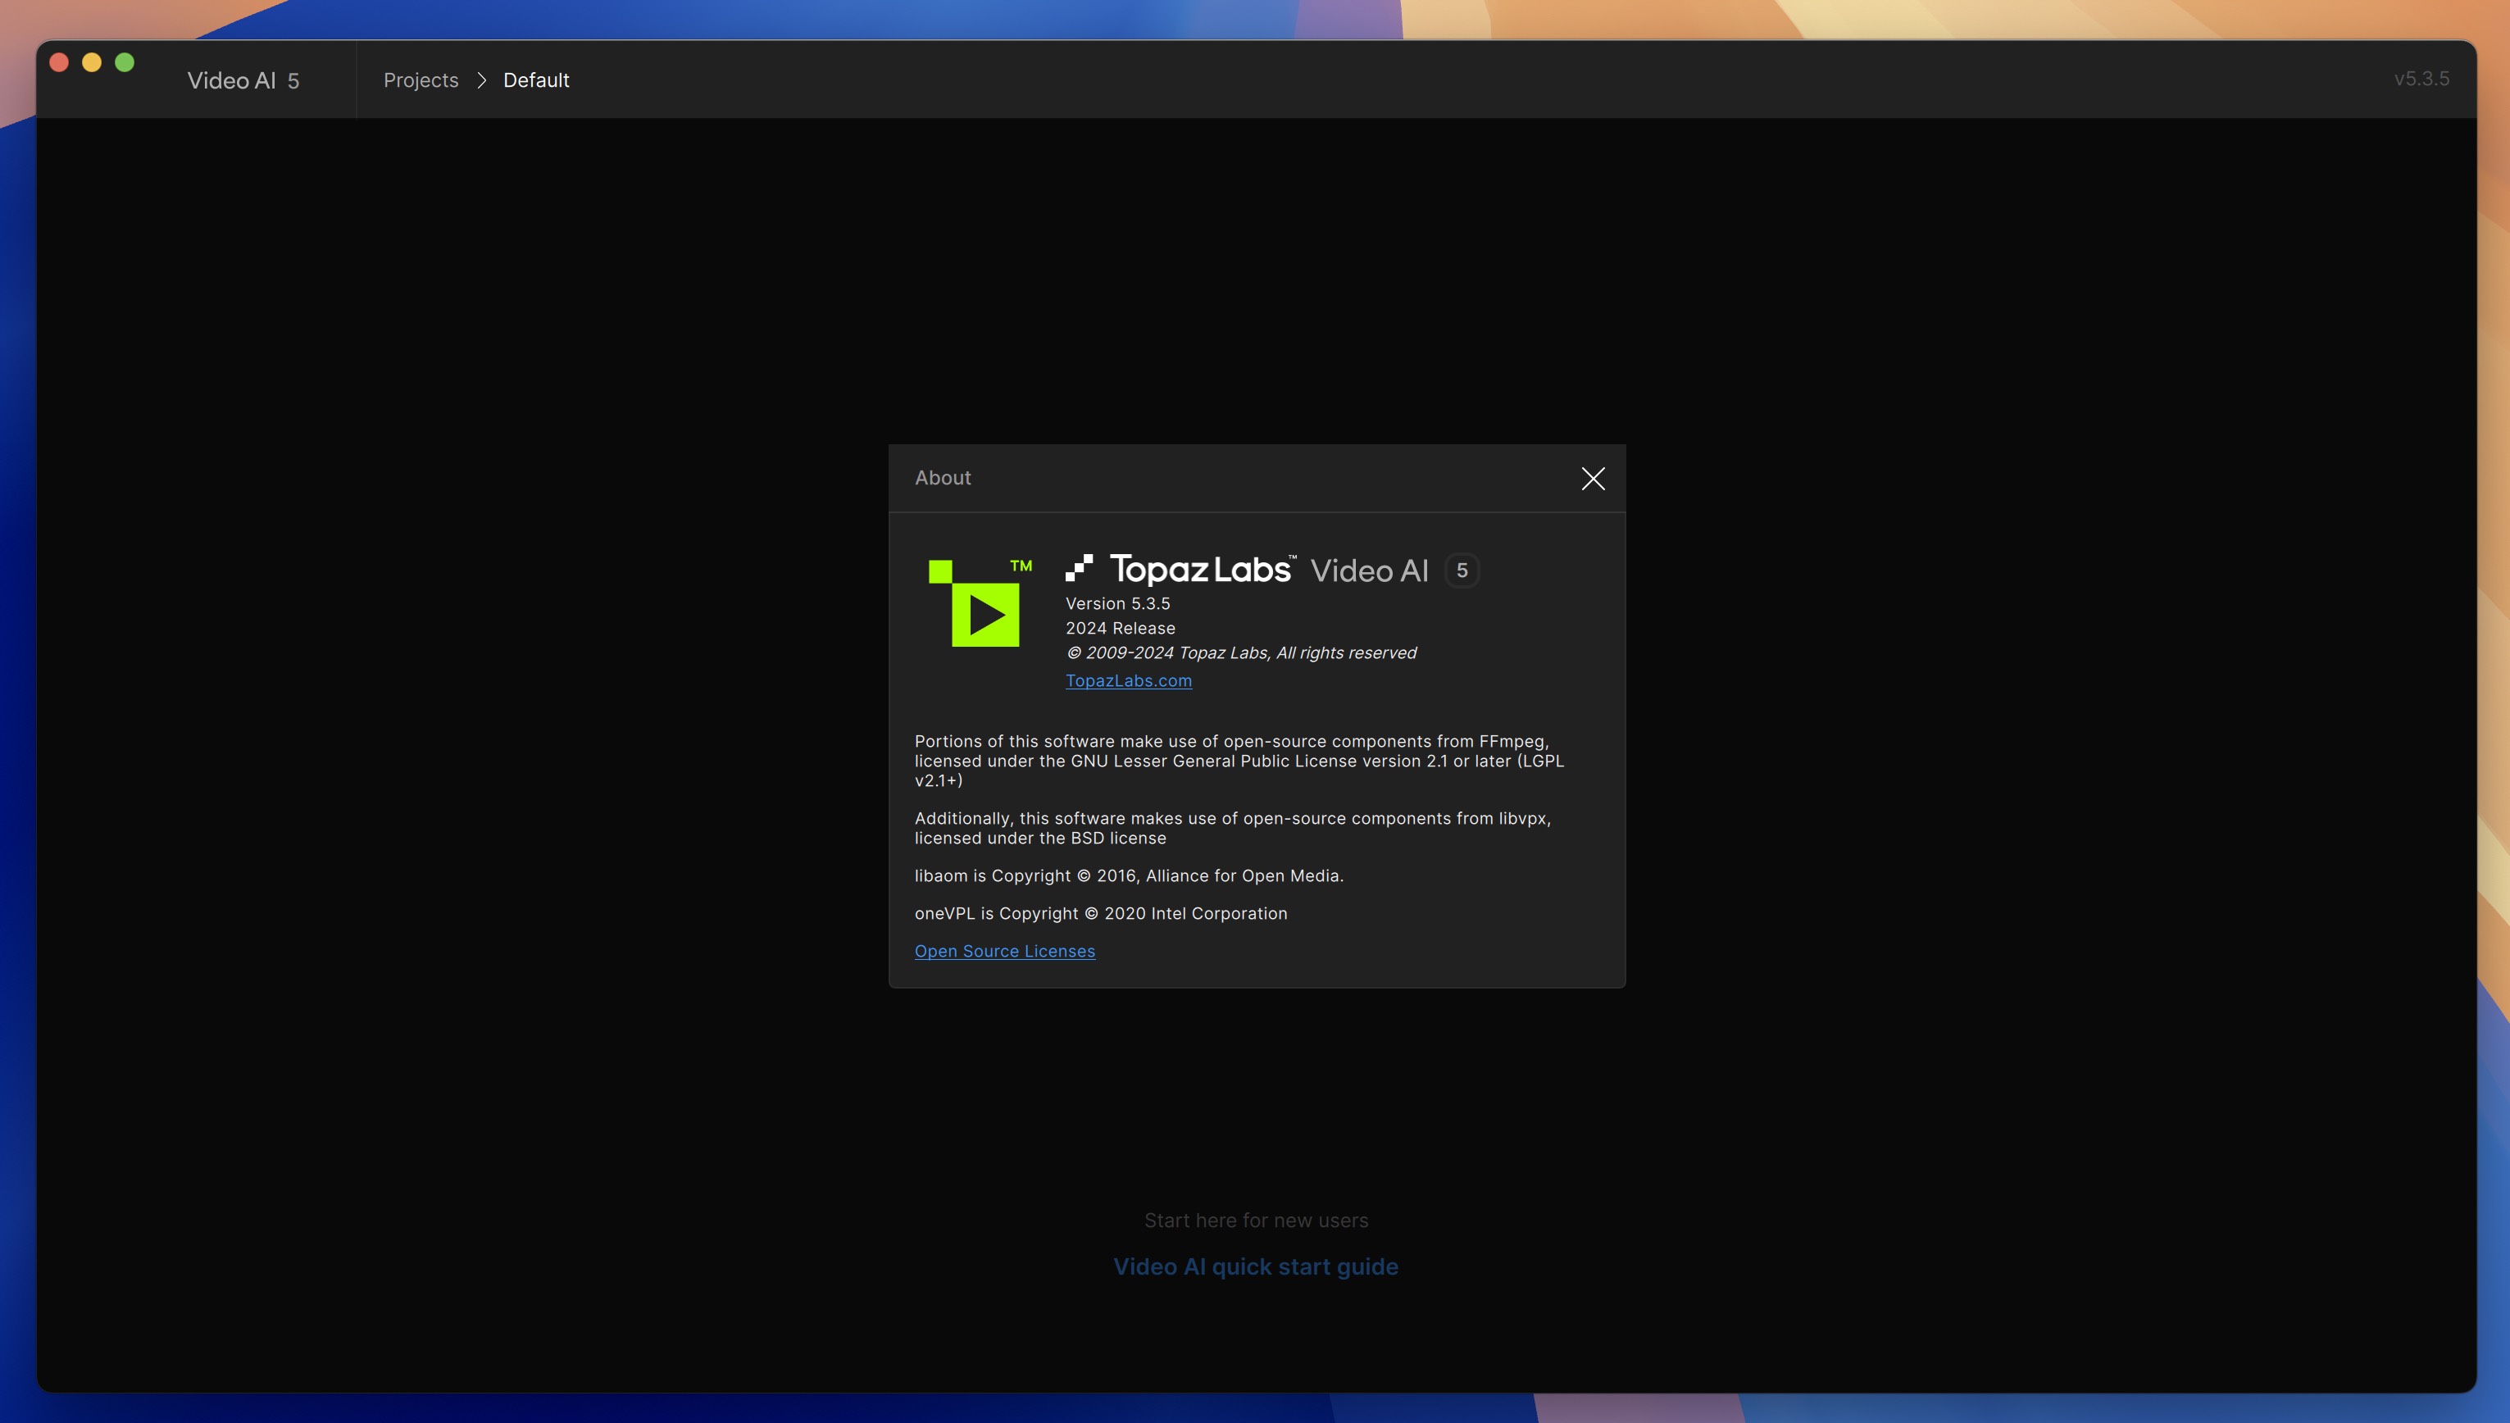The height and width of the screenshot is (1423, 2510).
Task: Click the breadcrumb chevron after Projects
Action: click(482, 80)
